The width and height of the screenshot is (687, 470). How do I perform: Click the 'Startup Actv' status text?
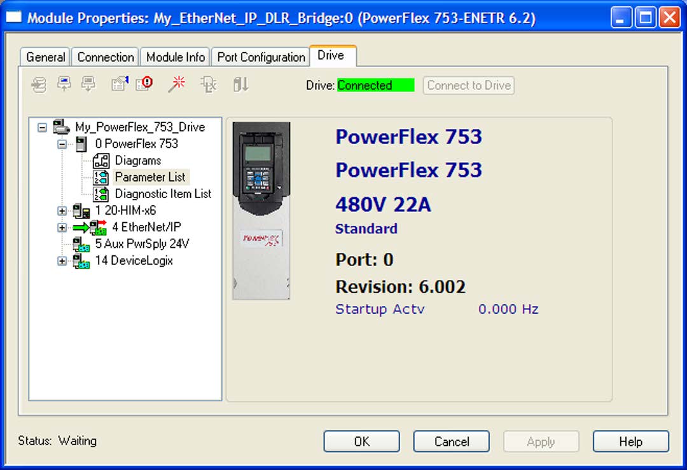(380, 309)
